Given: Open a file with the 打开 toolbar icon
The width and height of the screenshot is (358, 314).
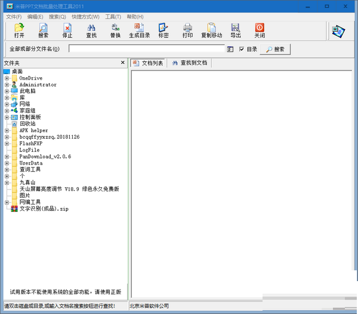Looking at the screenshot, I should [19, 31].
